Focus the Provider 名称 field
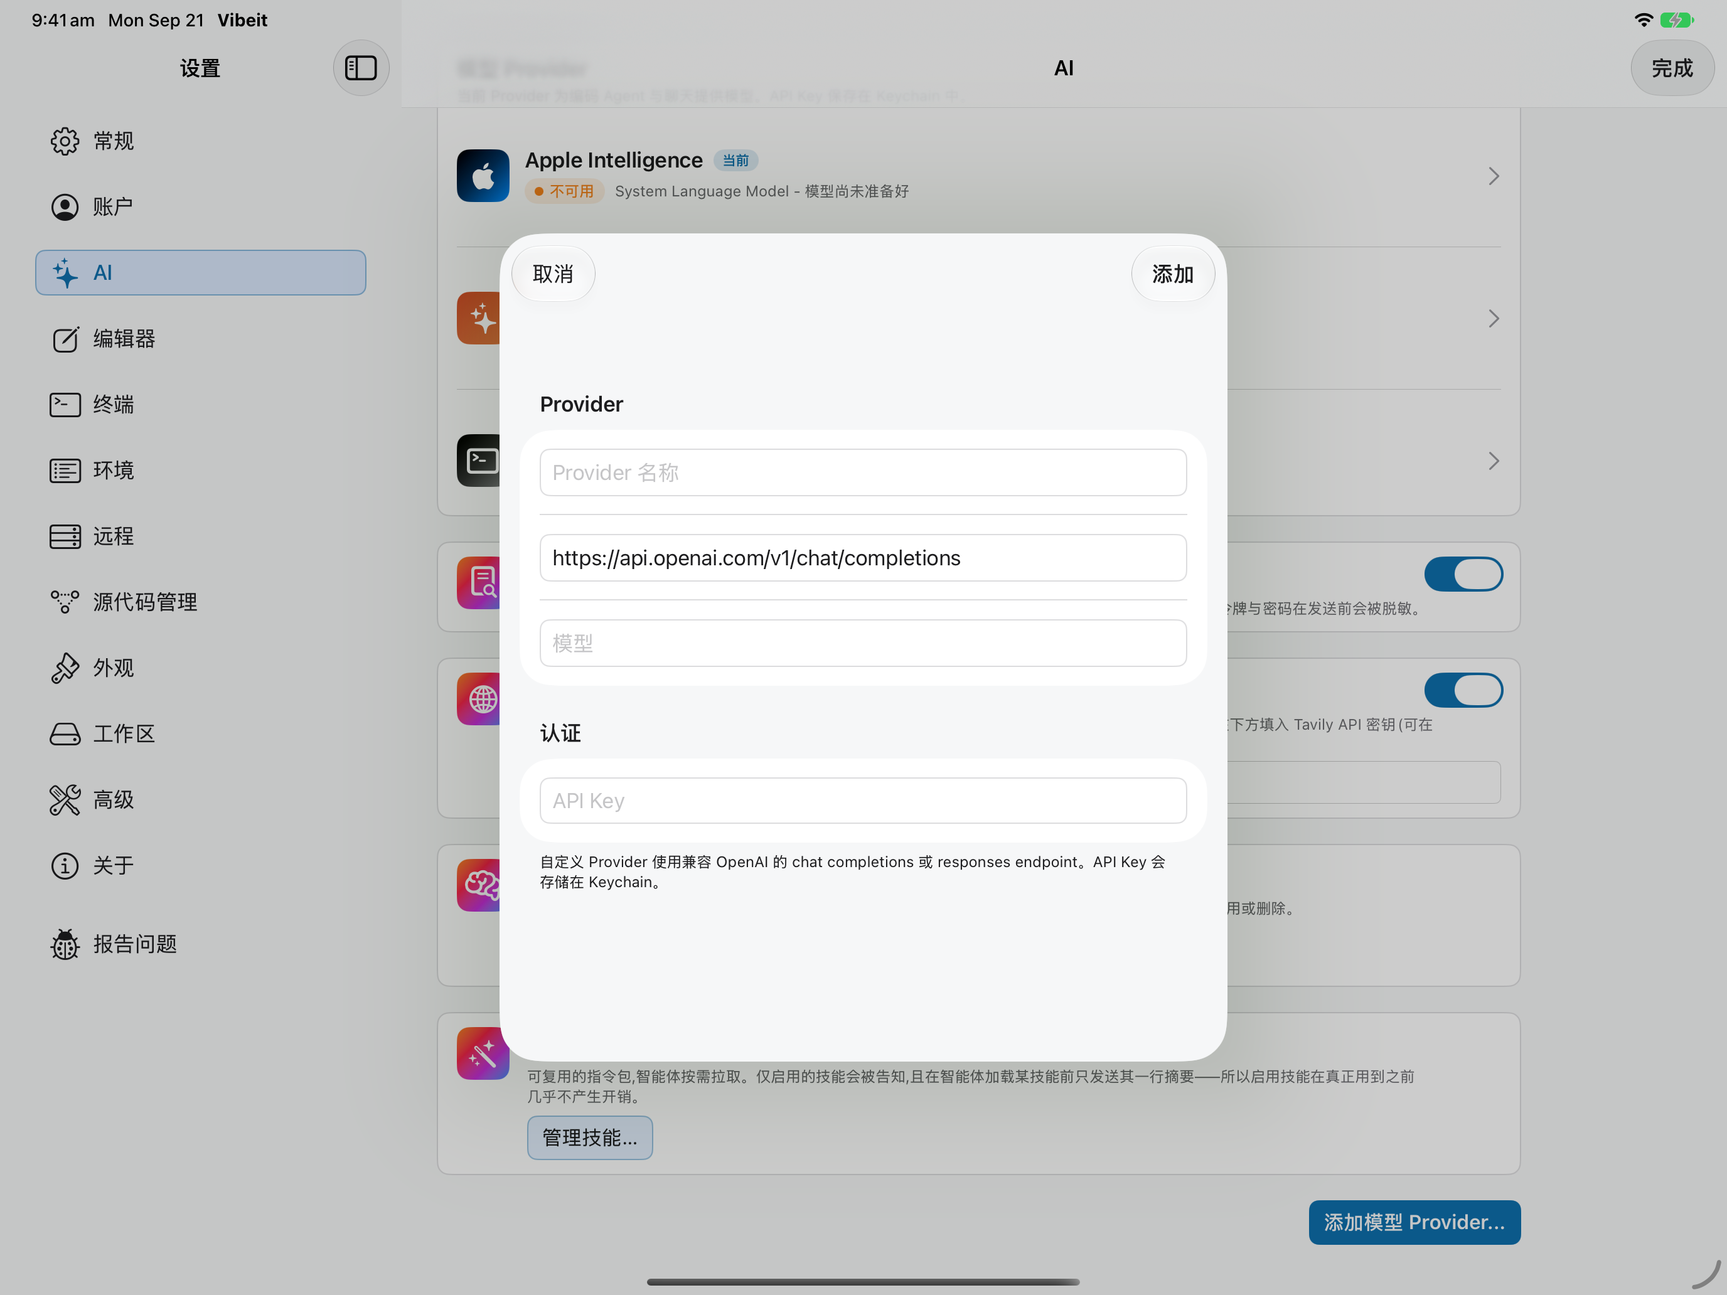 863,472
